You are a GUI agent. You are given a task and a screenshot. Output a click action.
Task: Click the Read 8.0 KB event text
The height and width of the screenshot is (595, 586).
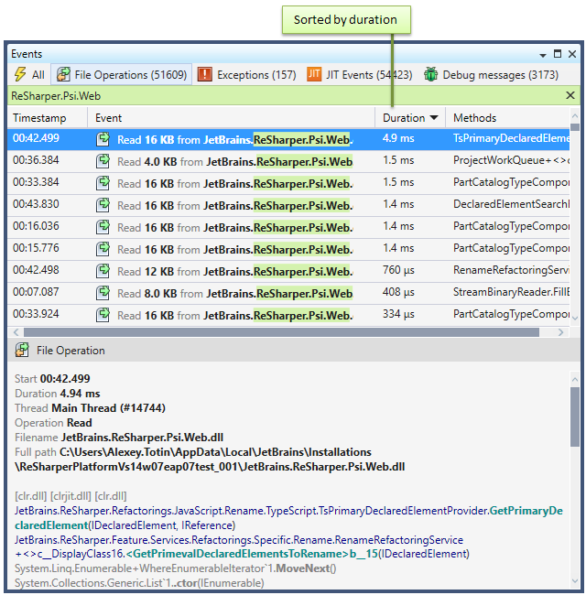235,294
